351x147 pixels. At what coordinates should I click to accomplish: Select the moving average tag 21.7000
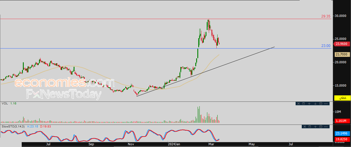click(342, 54)
